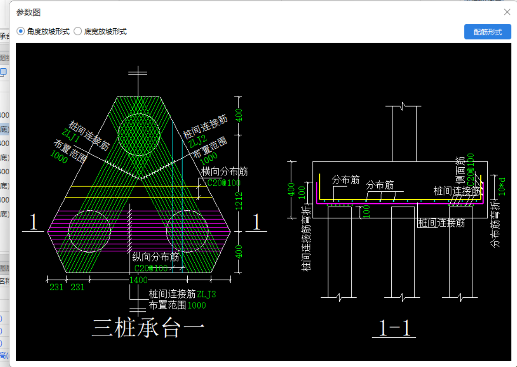517x367 pixels.
Task: Click the 1000 value below ZLJ1 布置范围
Action: tap(59, 157)
